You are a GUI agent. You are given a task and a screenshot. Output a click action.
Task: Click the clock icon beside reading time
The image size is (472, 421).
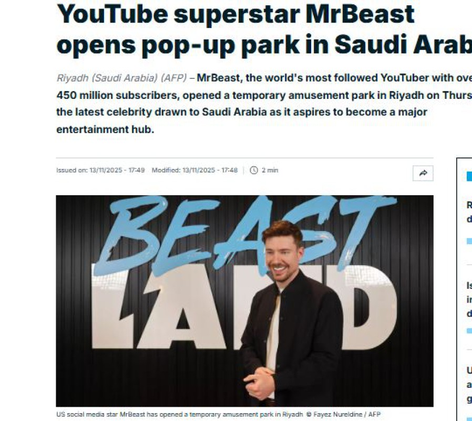tap(254, 171)
